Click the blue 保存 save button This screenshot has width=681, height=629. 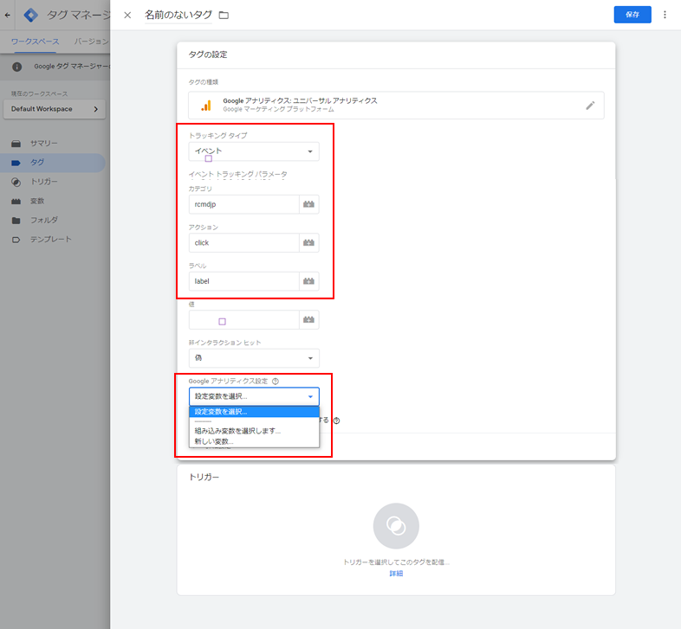click(x=632, y=15)
